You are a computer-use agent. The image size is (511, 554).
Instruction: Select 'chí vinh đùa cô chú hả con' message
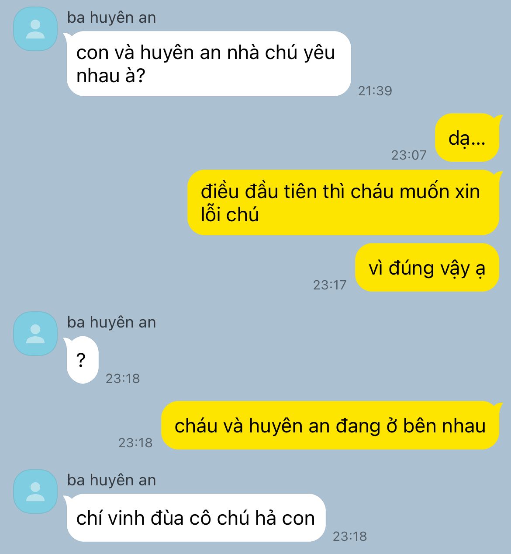tap(196, 518)
